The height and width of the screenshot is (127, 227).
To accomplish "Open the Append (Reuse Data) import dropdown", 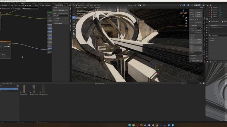I will click(x=100, y=83).
